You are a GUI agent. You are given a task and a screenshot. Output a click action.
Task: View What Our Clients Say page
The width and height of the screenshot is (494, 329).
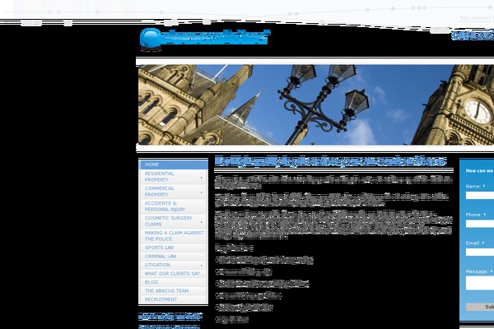pyautogui.click(x=173, y=274)
